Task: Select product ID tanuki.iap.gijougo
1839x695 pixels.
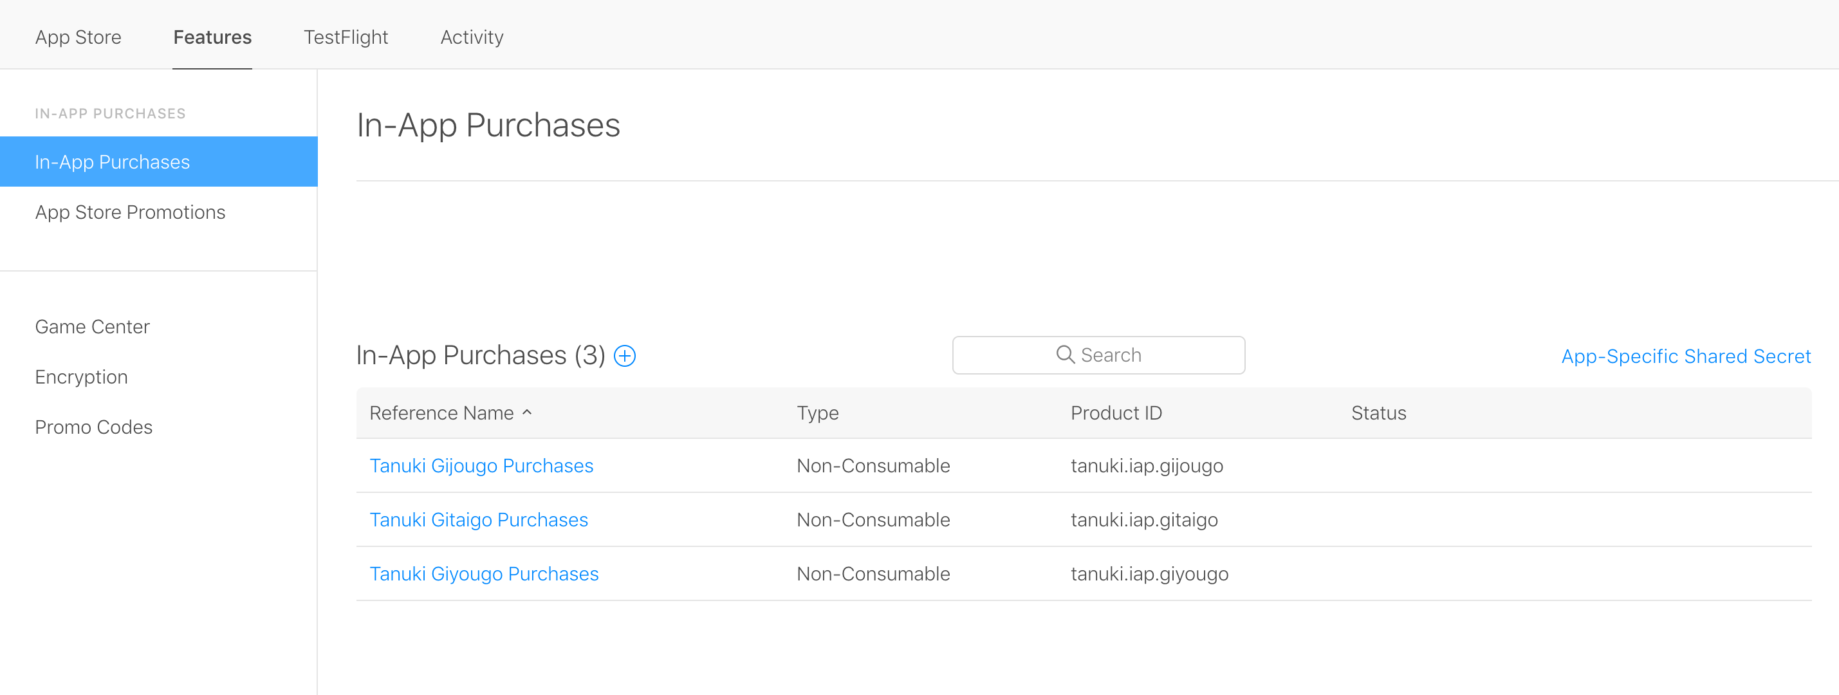Action: (1147, 466)
